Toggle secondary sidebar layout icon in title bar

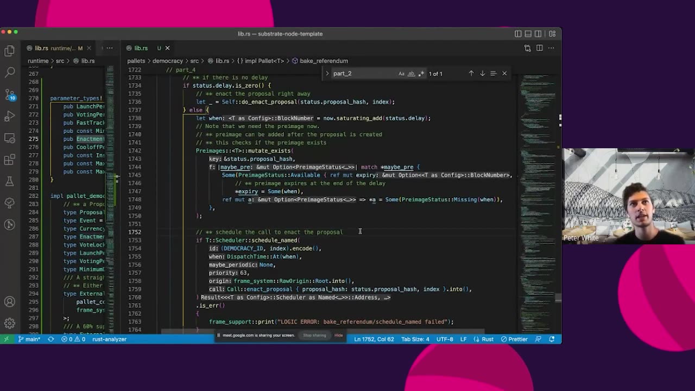coord(538,34)
